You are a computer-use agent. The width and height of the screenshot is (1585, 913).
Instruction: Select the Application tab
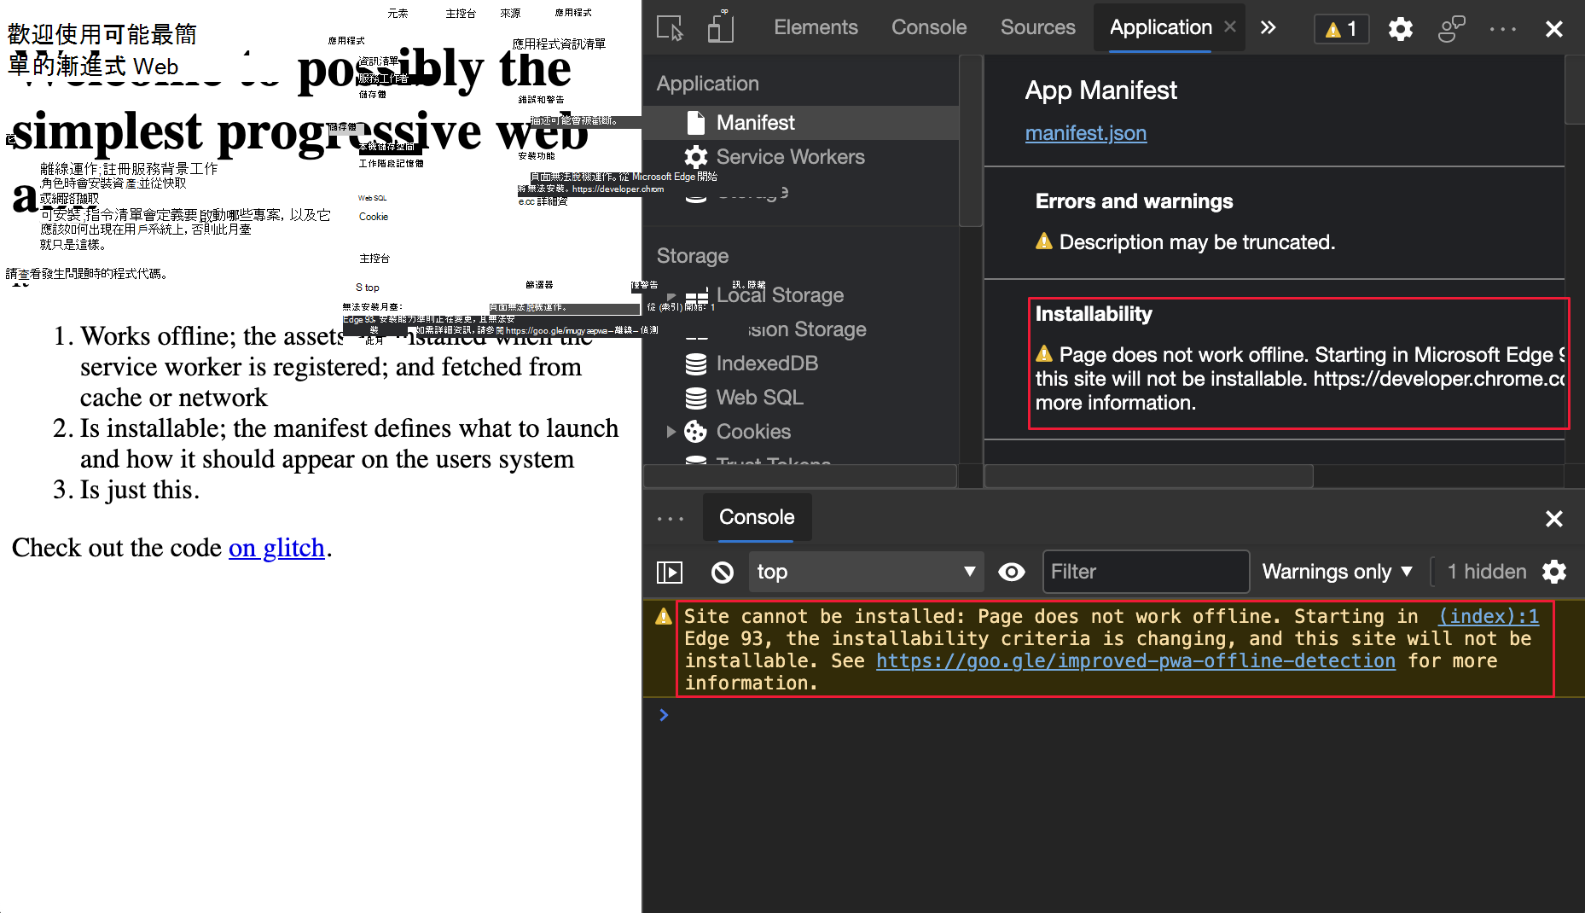point(1160,27)
